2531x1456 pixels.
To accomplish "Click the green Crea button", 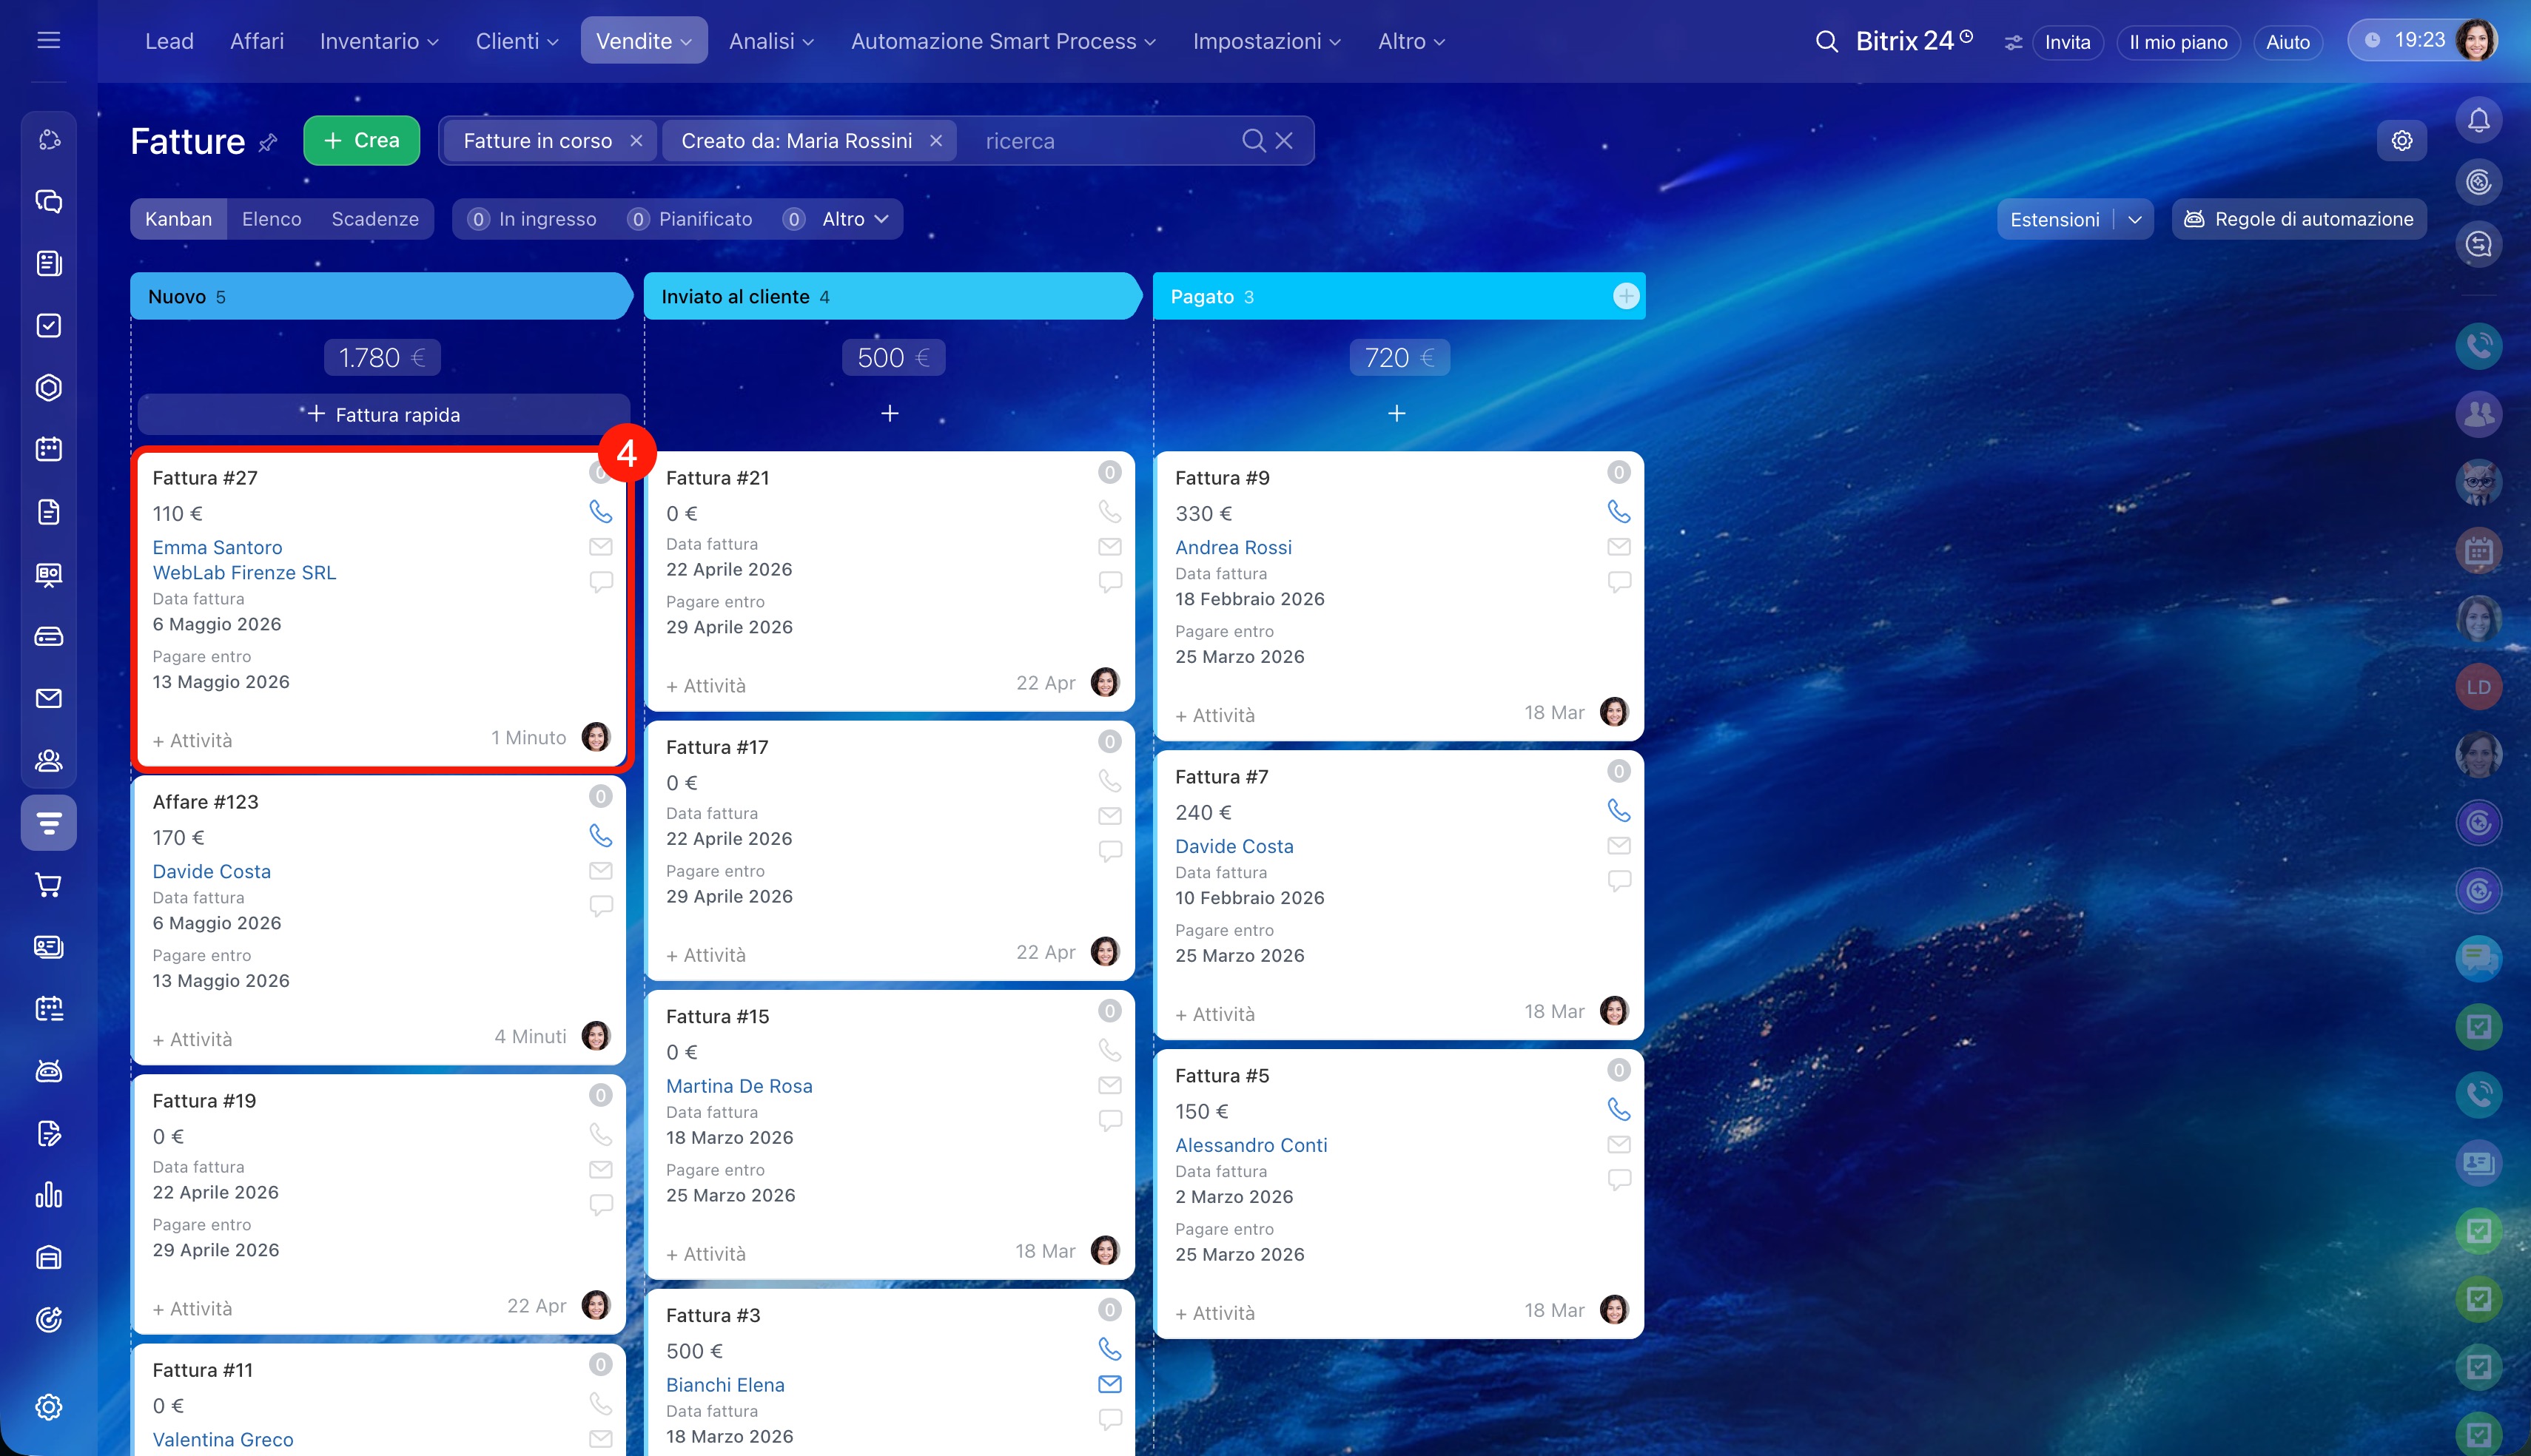I will pyautogui.click(x=361, y=141).
